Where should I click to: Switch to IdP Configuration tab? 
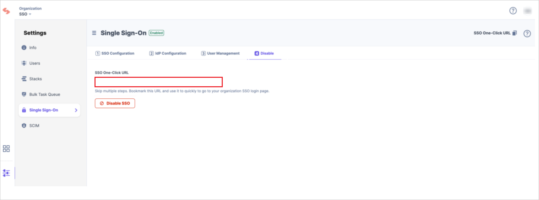168,53
